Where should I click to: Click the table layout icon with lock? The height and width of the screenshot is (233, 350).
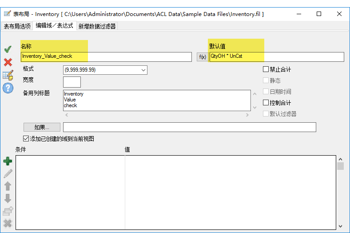coord(8,75)
